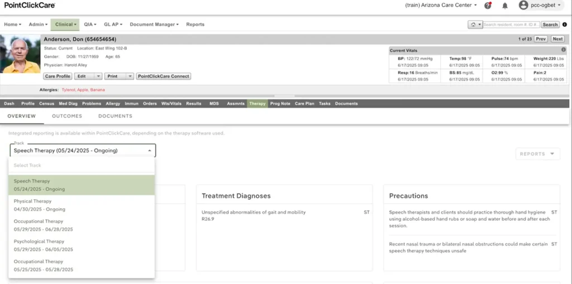572x284 pixels.
Task: Click the user avatar icon for pcc-ogbet
Action: click(x=523, y=5)
